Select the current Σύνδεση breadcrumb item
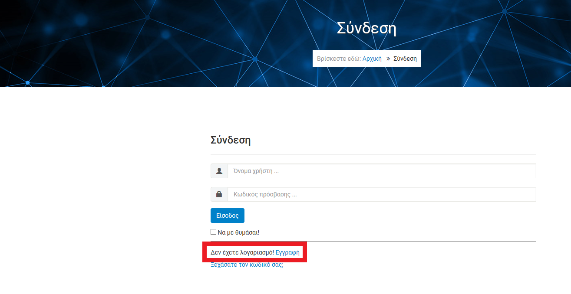This screenshot has width=571, height=294. [405, 59]
